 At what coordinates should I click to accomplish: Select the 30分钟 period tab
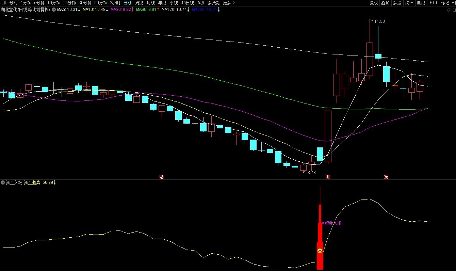click(x=85, y=3)
